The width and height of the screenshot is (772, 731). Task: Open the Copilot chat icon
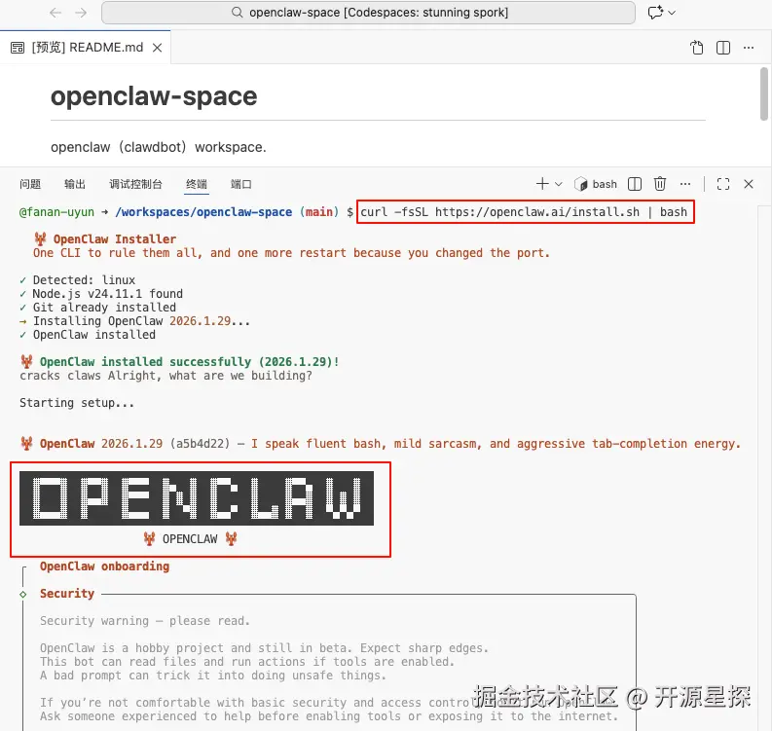click(655, 13)
